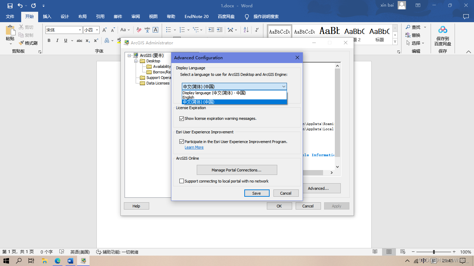The image size is (474, 266).
Task: Click the Paste clipboard icon
Action: tap(10, 30)
